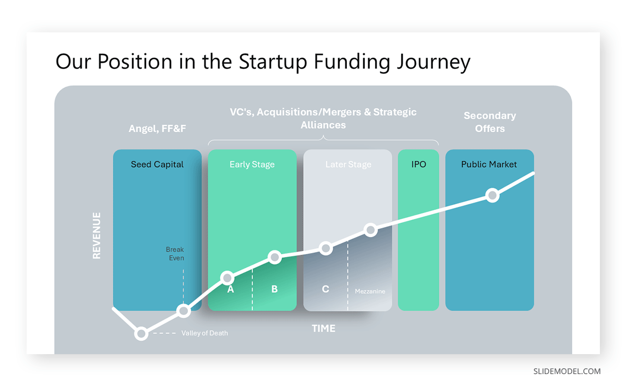Open the SLIDEMODEL.COM watermark link
The image size is (626, 387).
point(567,371)
